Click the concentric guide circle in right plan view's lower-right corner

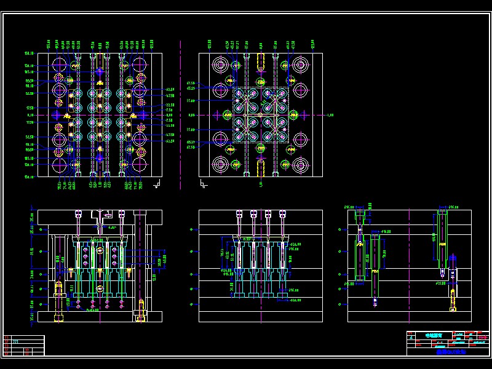pos(301,165)
